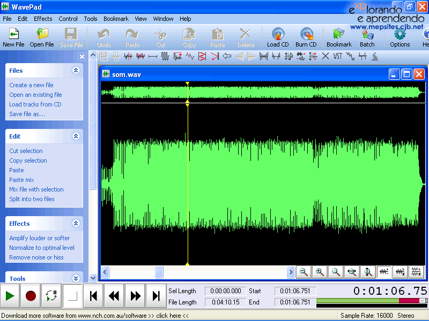Image resolution: width=429 pixels, height=321 pixels.
Task: Click the Load CD toolbar icon
Action: tap(278, 37)
